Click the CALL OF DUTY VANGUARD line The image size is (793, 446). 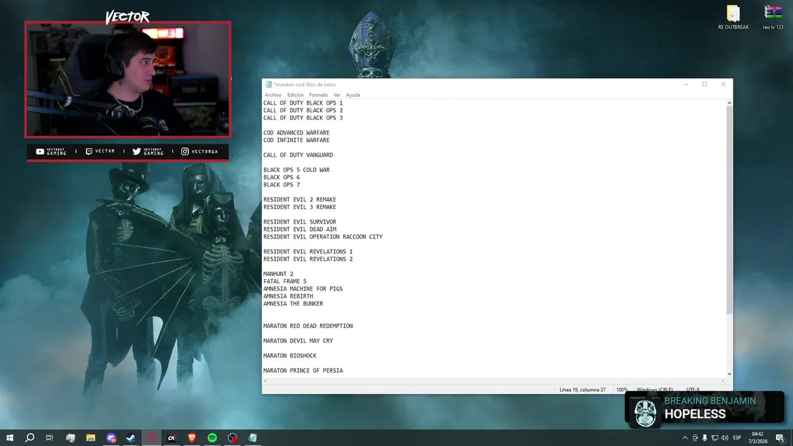[x=298, y=155]
